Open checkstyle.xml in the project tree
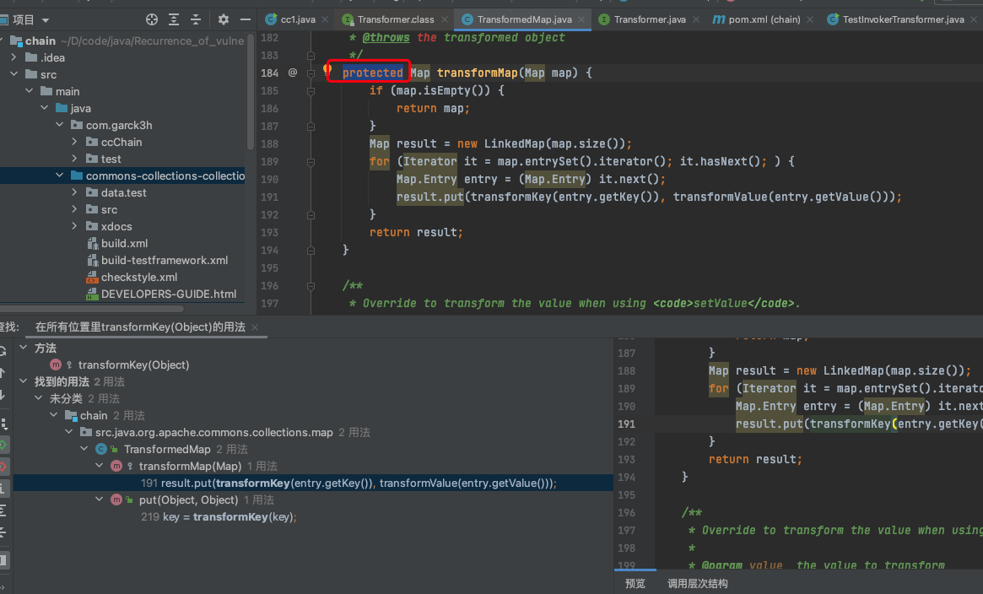Viewport: 983px width, 594px height. [139, 277]
